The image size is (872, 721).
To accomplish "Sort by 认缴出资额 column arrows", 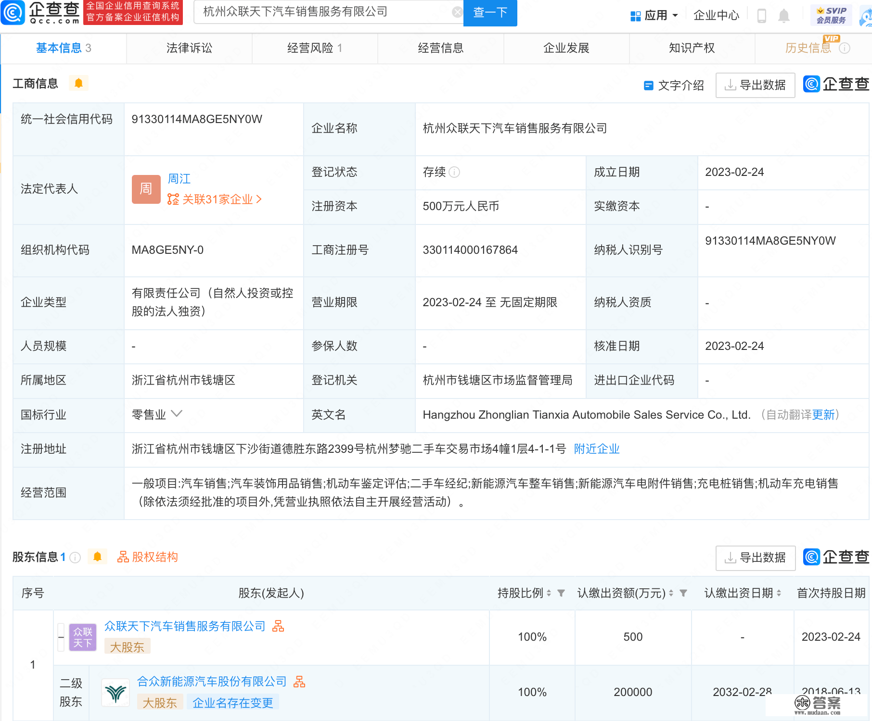I will coord(671,593).
